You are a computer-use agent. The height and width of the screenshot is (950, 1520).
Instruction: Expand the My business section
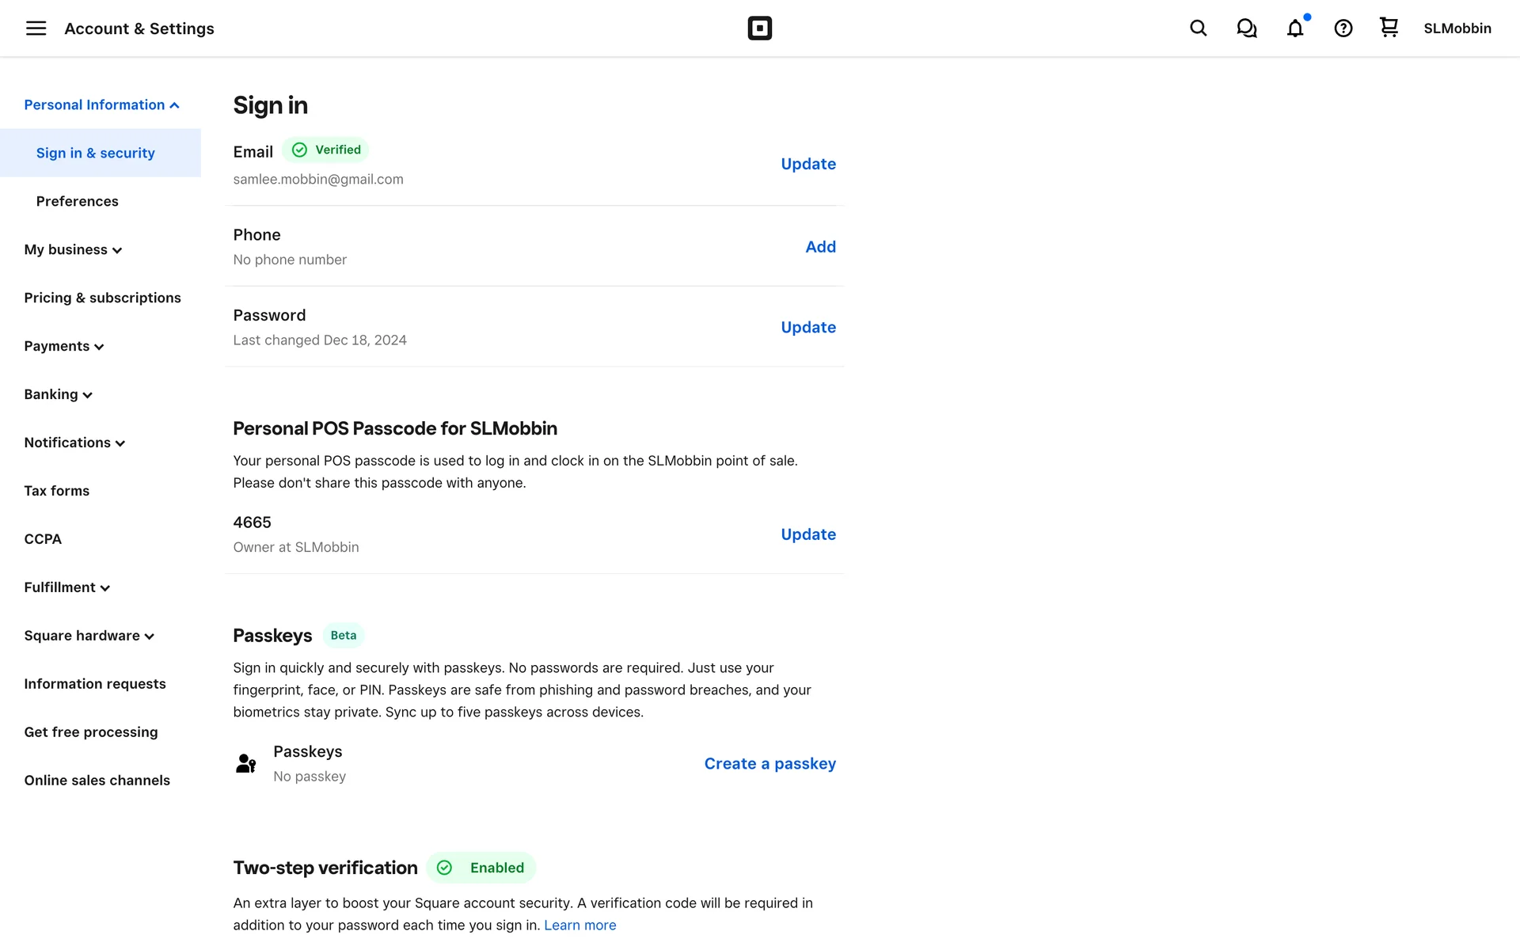click(73, 250)
